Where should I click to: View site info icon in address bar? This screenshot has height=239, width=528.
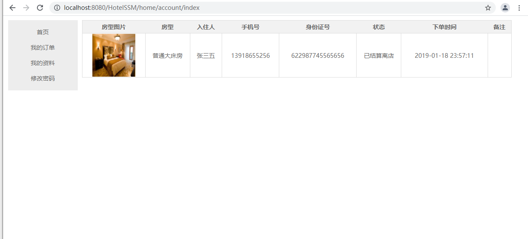57,8
